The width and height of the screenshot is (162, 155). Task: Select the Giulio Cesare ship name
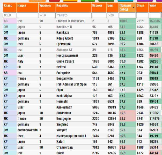[x=65, y=61]
